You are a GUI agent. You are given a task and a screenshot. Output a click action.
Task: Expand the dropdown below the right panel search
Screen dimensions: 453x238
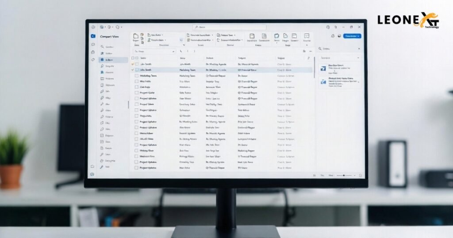click(x=358, y=58)
